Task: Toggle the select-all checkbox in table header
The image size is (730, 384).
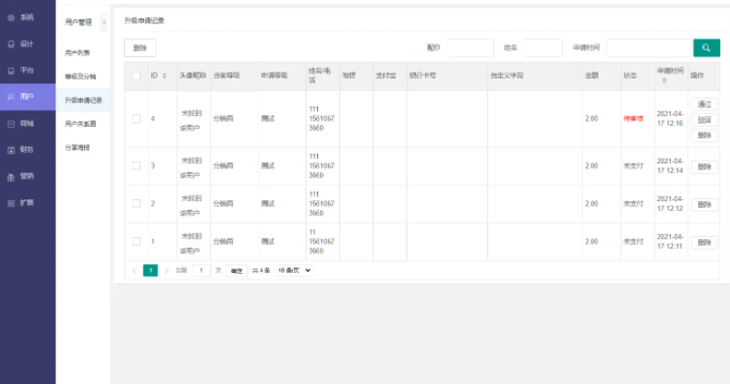Action: pyautogui.click(x=136, y=76)
